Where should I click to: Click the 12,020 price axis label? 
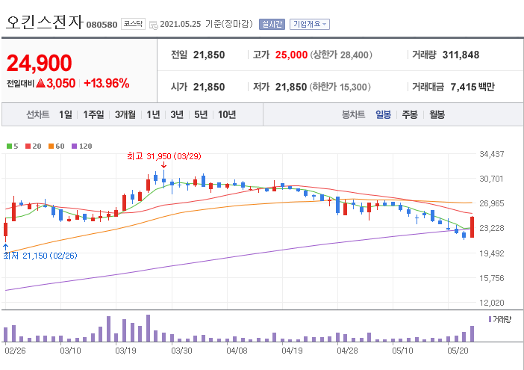tap(492, 303)
